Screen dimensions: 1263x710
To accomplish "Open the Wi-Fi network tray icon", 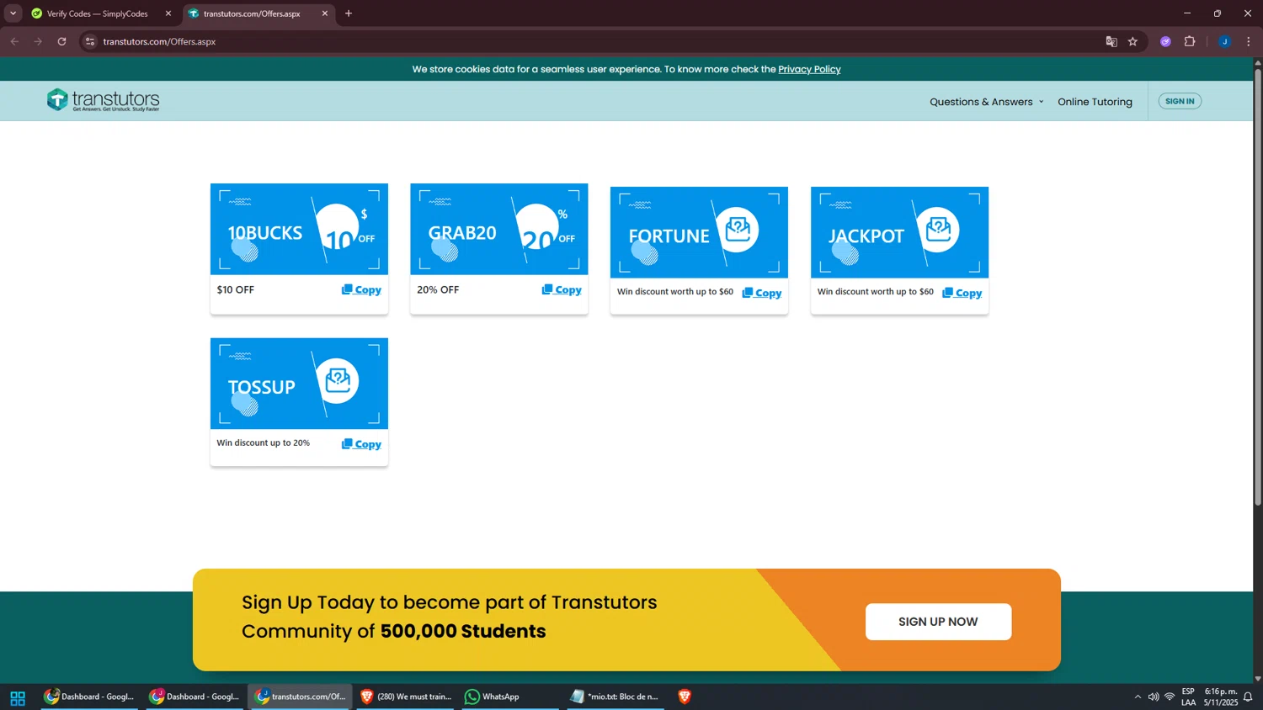I will tap(1170, 697).
